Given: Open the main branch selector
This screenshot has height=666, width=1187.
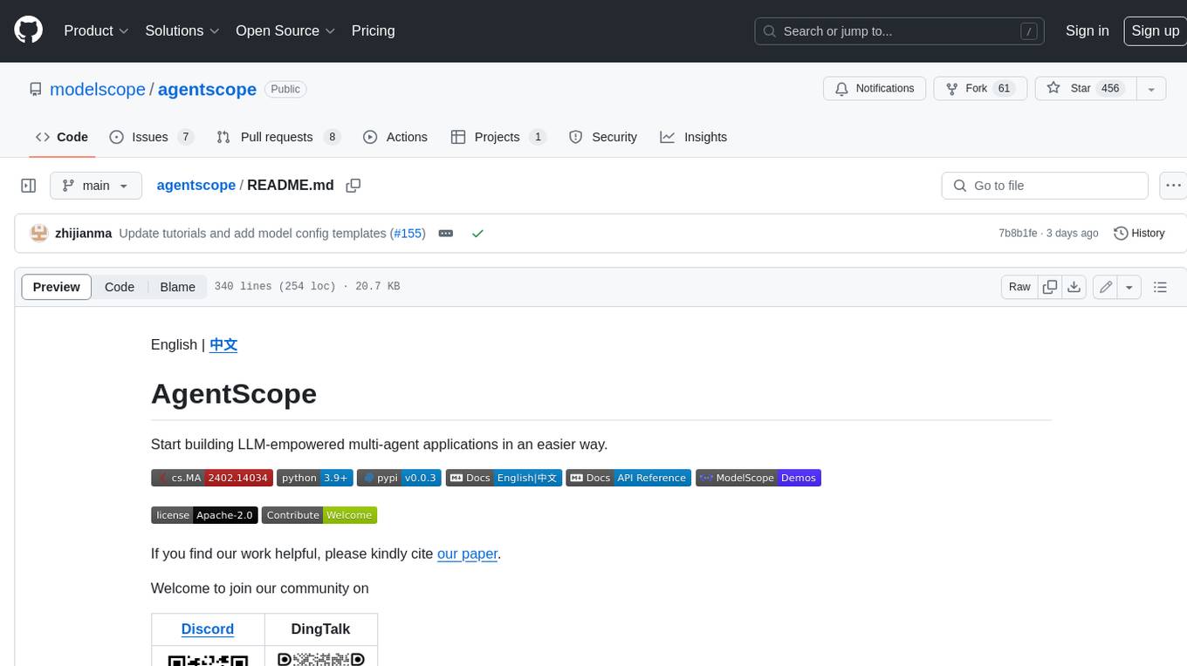Looking at the screenshot, I should click(x=95, y=186).
